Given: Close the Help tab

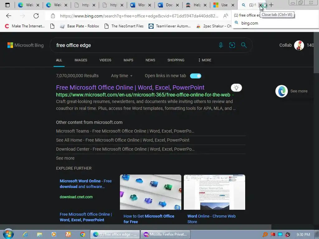Looking at the screenshot, I should 205,5.
